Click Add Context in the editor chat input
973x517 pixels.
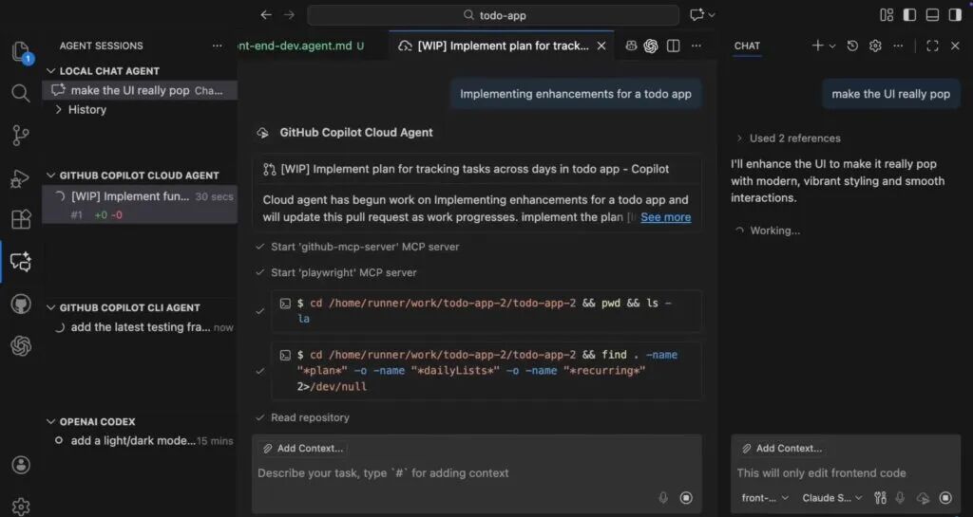pos(303,449)
